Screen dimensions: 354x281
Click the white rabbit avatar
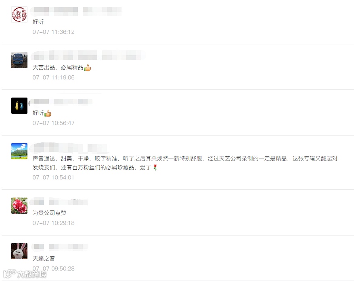tap(19, 251)
